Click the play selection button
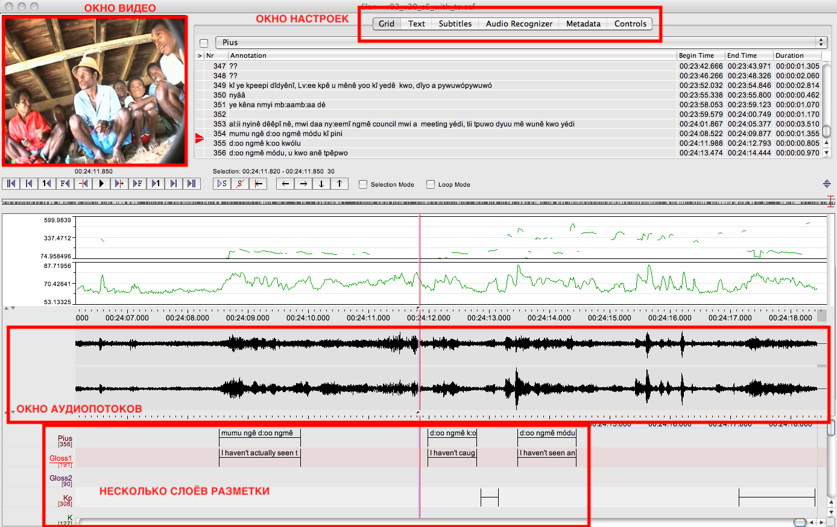The width and height of the screenshot is (837, 527). coord(222,184)
